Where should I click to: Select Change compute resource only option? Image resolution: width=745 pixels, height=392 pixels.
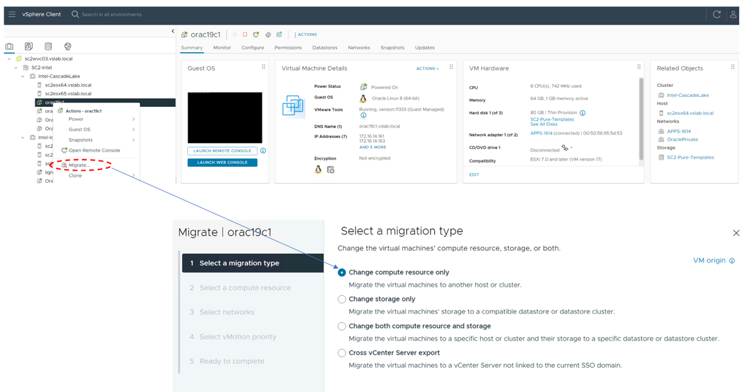(x=342, y=272)
